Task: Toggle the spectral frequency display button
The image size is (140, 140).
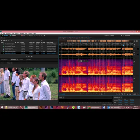Action: [x=22, y=36]
